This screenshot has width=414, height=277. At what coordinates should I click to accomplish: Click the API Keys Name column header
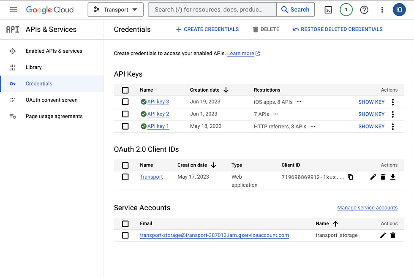pos(146,90)
